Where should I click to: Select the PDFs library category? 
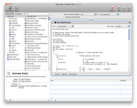13,39
